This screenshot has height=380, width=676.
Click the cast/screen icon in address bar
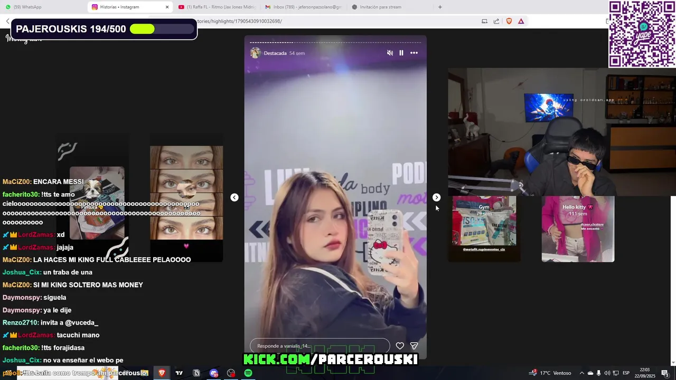[x=484, y=21]
